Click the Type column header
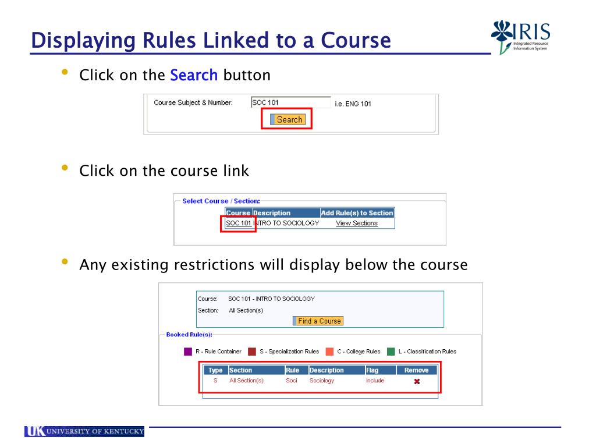 tap(215, 370)
